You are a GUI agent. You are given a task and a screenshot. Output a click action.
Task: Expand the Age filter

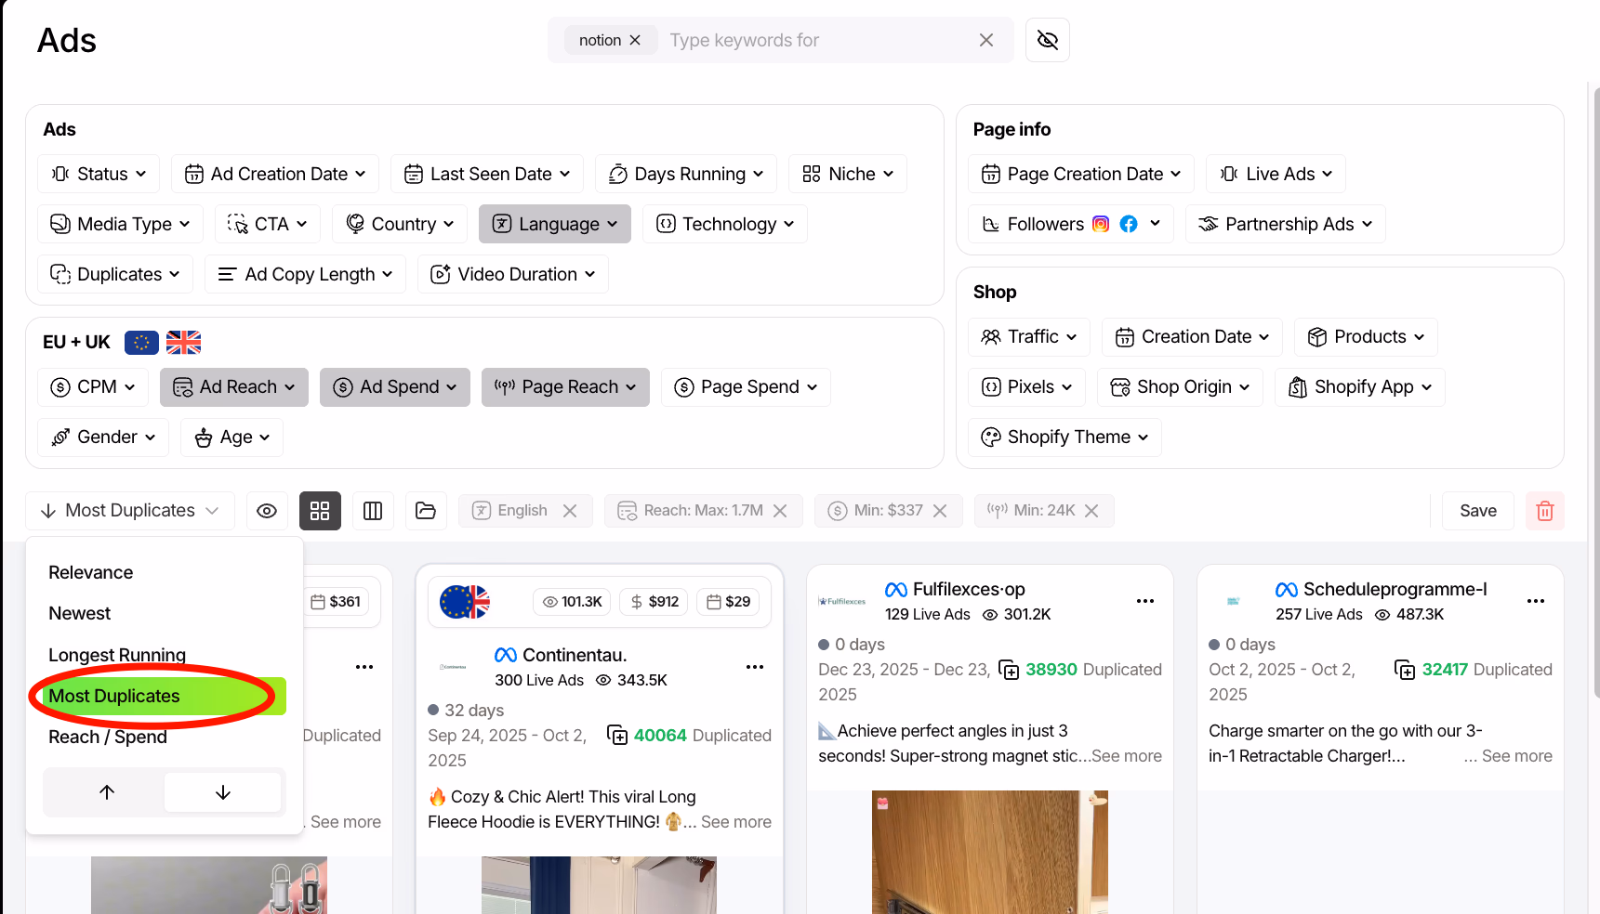coord(231,437)
